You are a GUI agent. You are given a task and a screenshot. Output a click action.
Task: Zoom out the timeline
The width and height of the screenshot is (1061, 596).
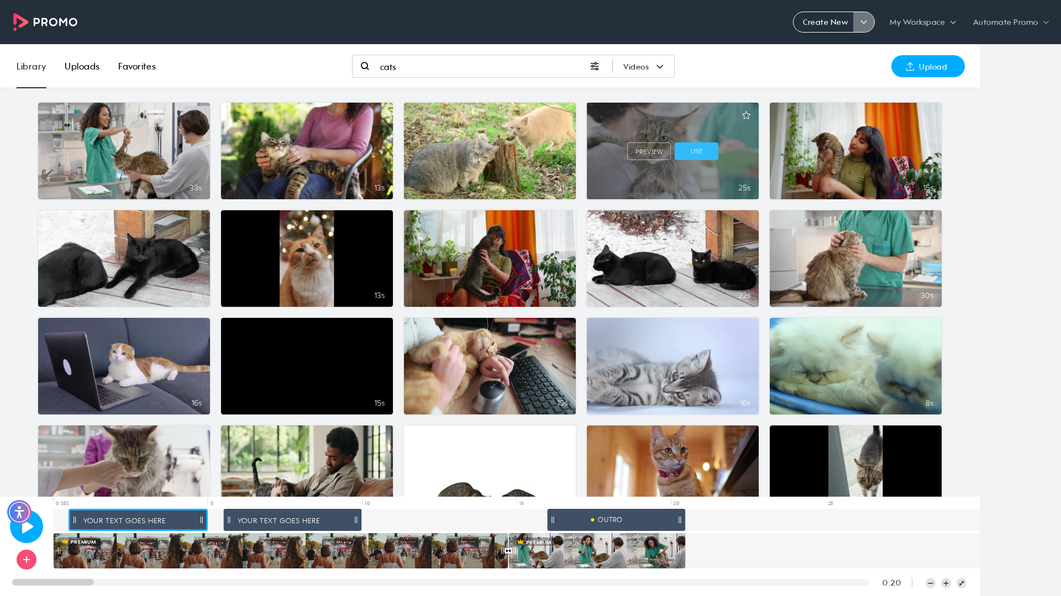tap(931, 583)
